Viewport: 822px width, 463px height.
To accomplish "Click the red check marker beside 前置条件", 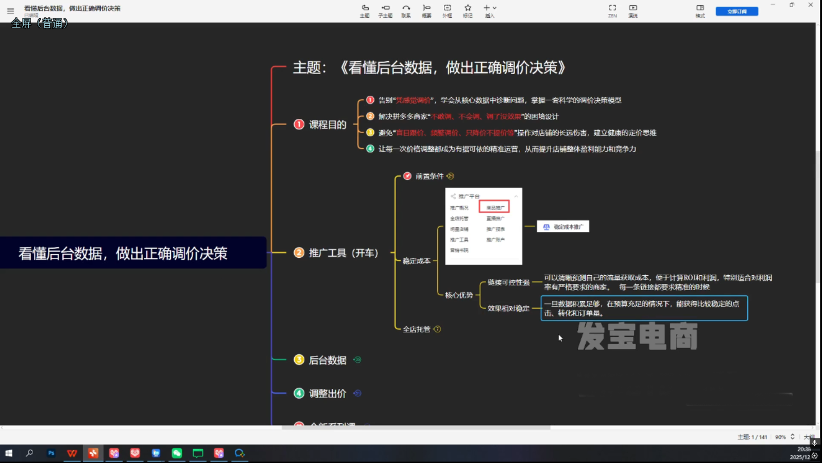I will (x=407, y=176).
